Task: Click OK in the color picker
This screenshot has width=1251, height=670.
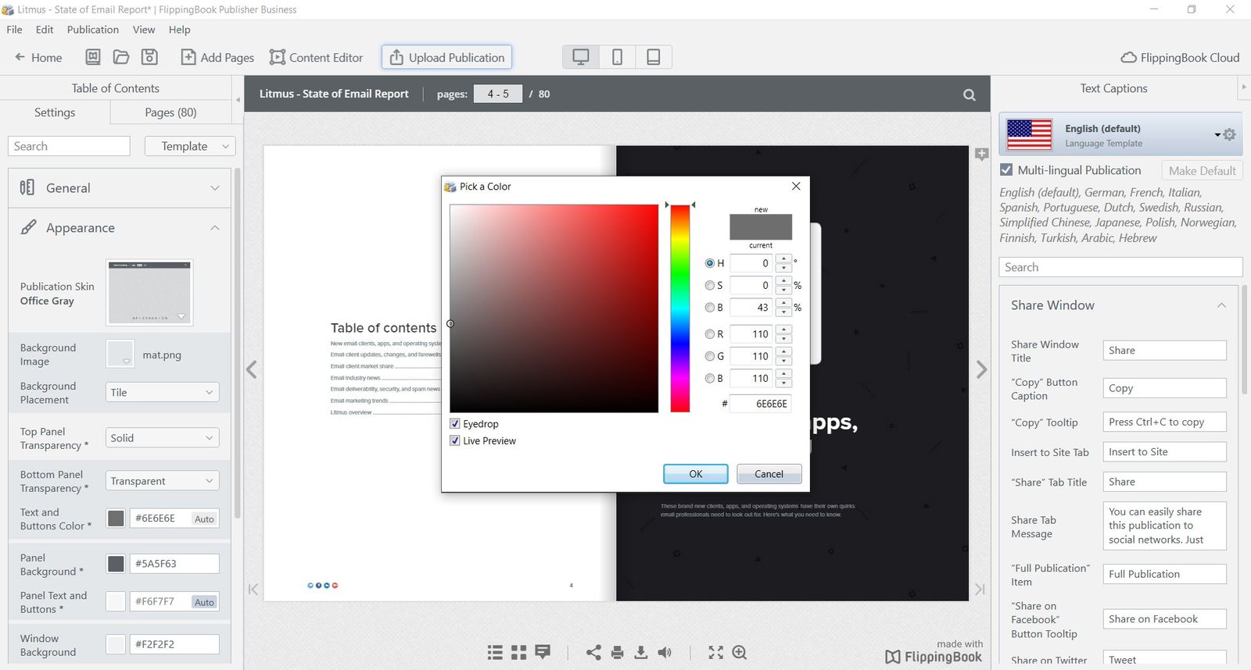Action: (695, 474)
